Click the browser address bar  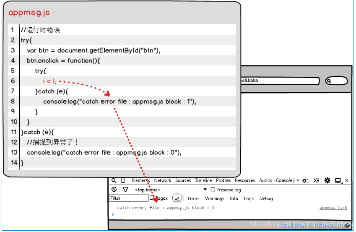tap(280, 81)
